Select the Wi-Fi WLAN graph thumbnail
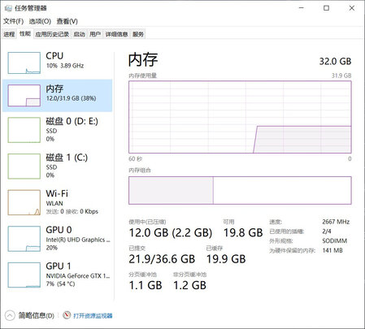The height and width of the screenshot is (329, 365). coord(24,202)
